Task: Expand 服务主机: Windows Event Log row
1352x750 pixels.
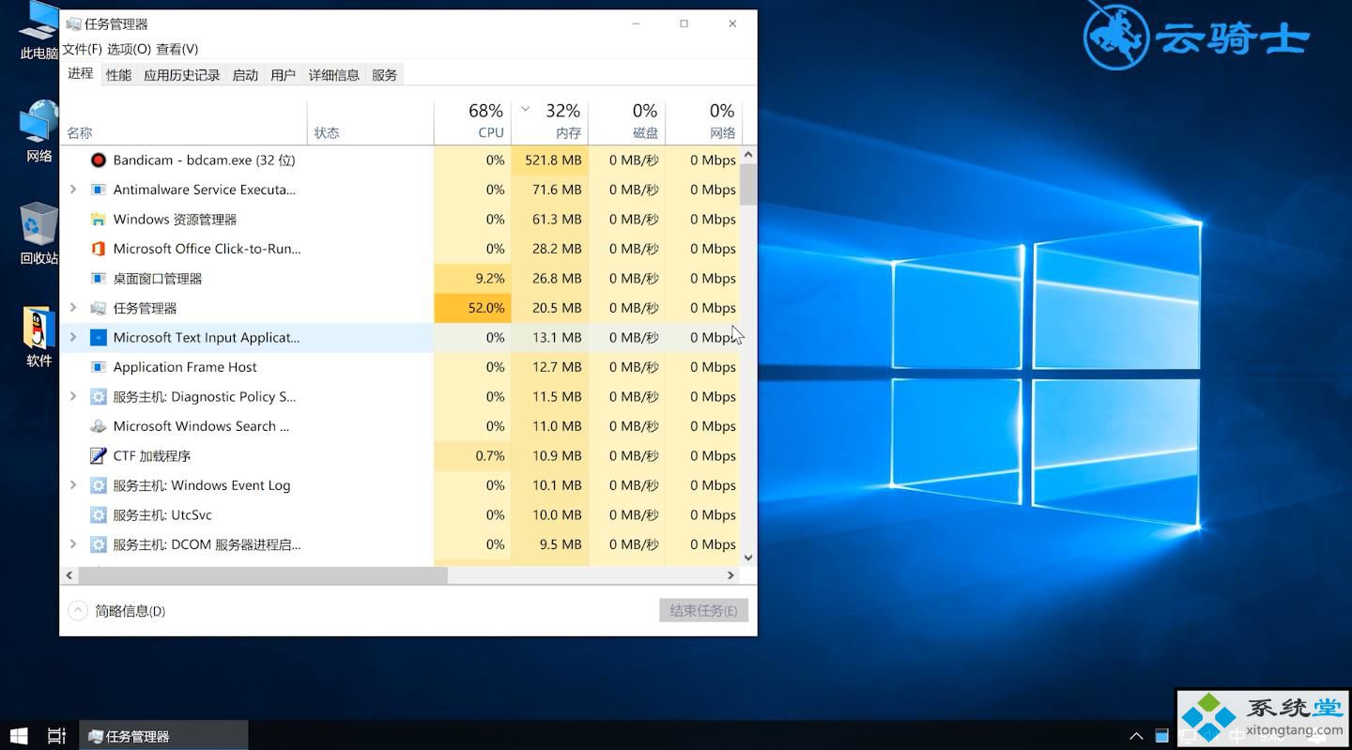Action: [x=73, y=485]
